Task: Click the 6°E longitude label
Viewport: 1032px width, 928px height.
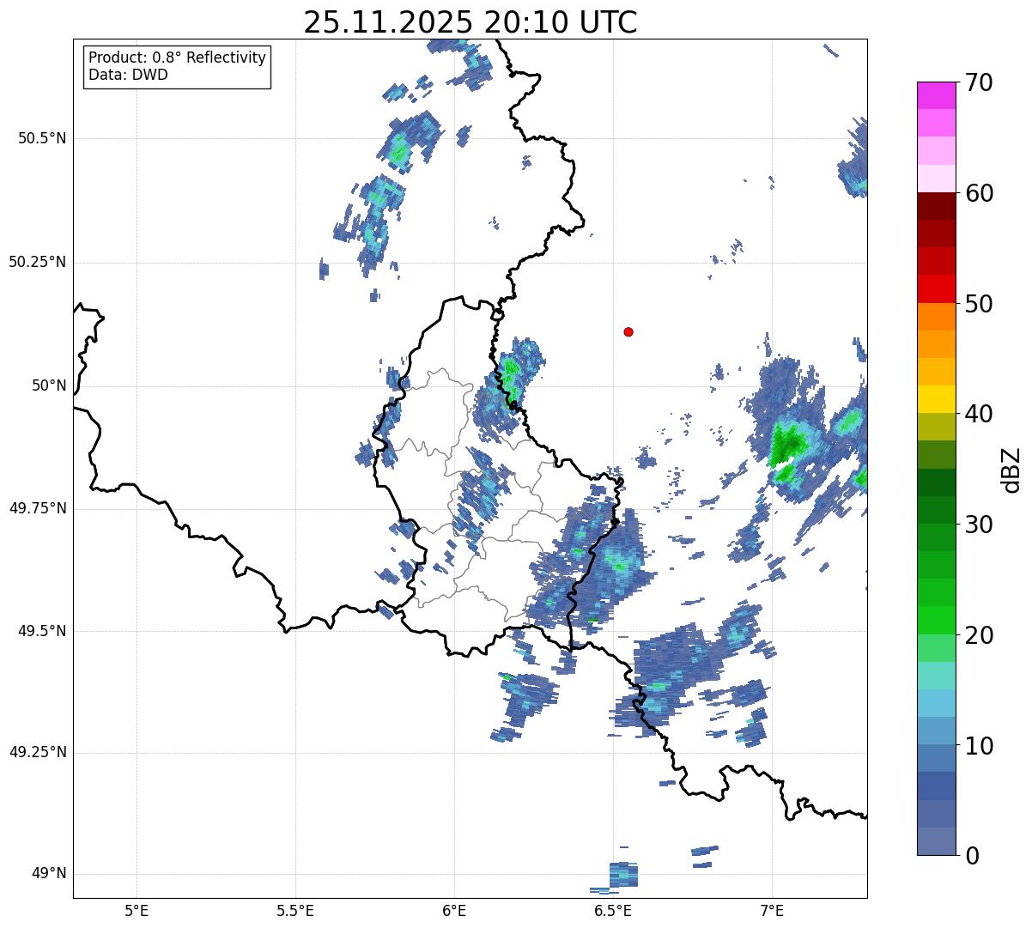Action: coord(454,911)
